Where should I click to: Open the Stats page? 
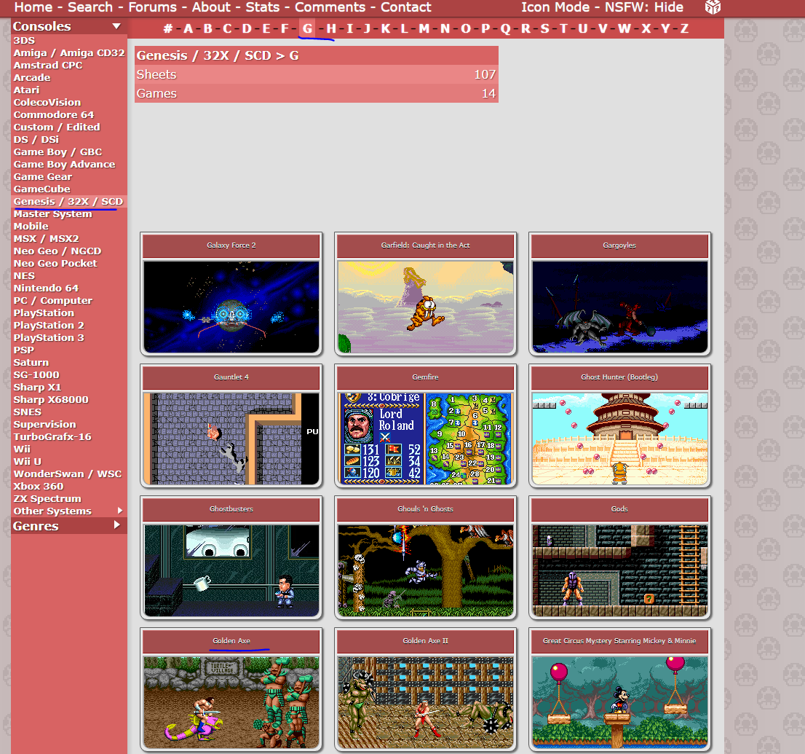click(x=262, y=7)
